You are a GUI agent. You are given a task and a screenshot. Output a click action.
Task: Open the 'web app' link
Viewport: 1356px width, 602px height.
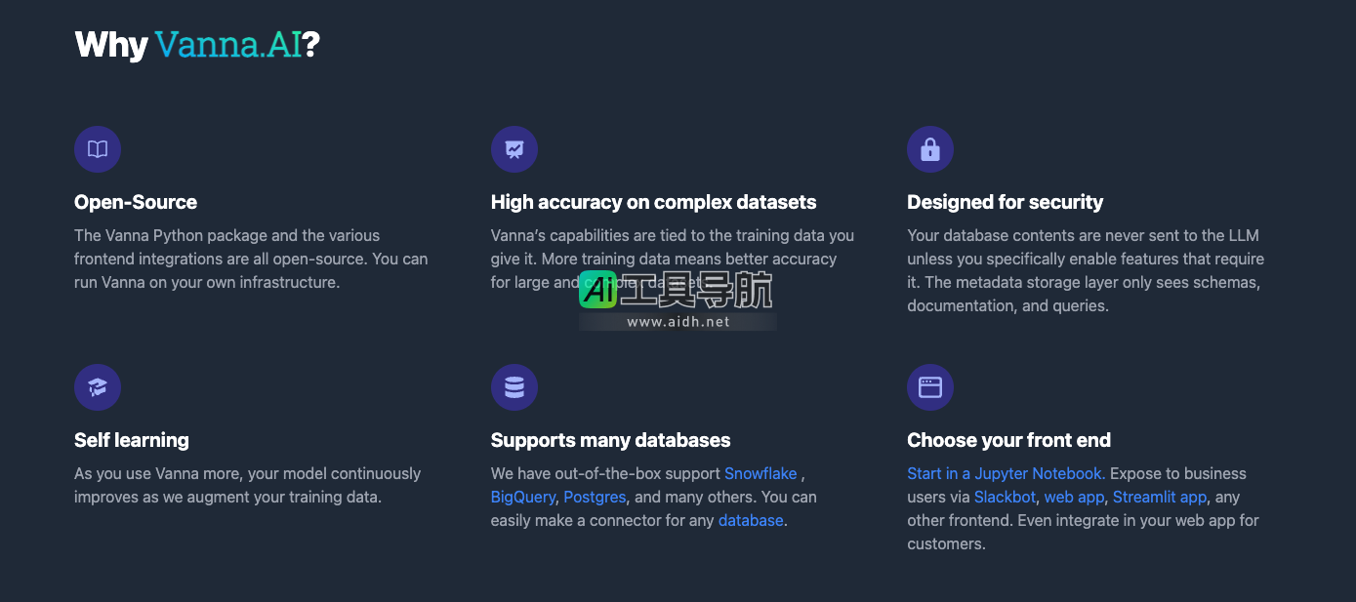pyautogui.click(x=1074, y=497)
